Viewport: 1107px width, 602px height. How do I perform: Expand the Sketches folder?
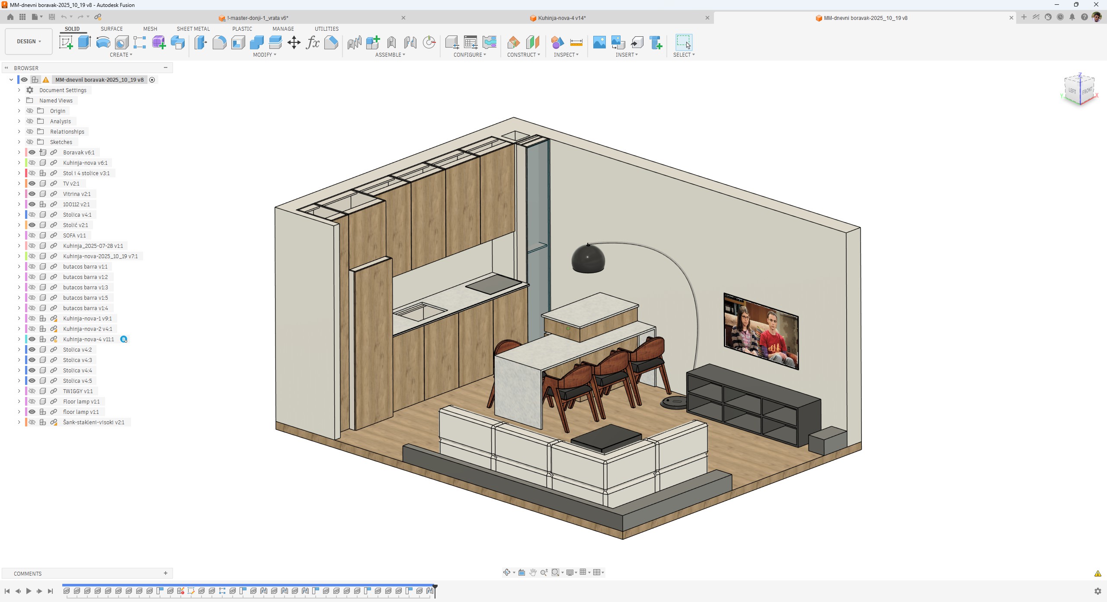click(19, 142)
